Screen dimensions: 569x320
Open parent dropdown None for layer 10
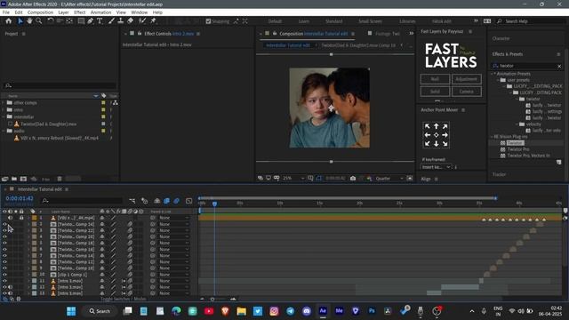point(174,275)
